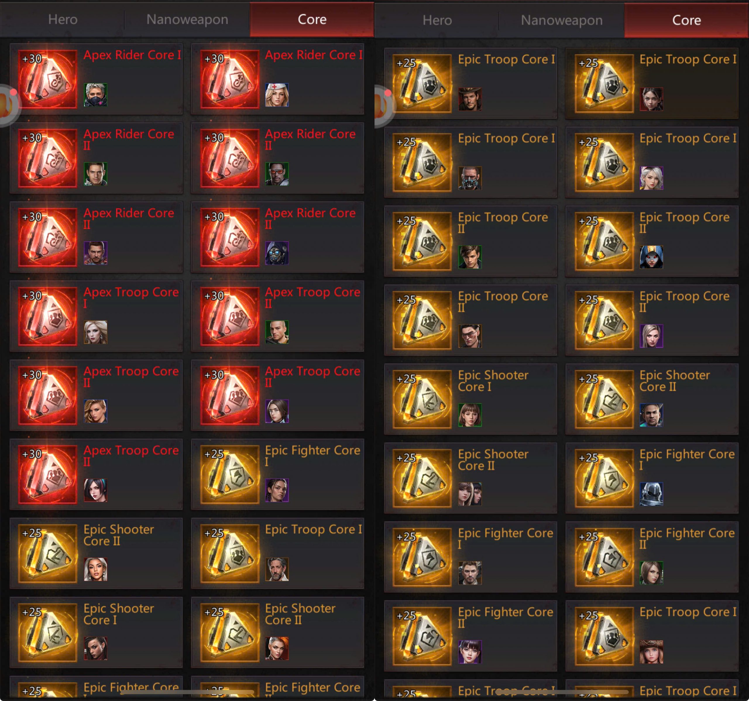749x701 pixels.
Task: Select the Core tab in left panel
Action: [312, 19]
